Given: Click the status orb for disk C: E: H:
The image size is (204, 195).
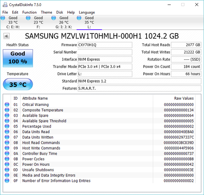Looking at the screenshot, I should 3,18.
